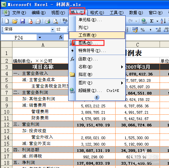Choose 工作表(W) from Insert menu
The width and height of the screenshot is (169, 168).
coord(97,35)
